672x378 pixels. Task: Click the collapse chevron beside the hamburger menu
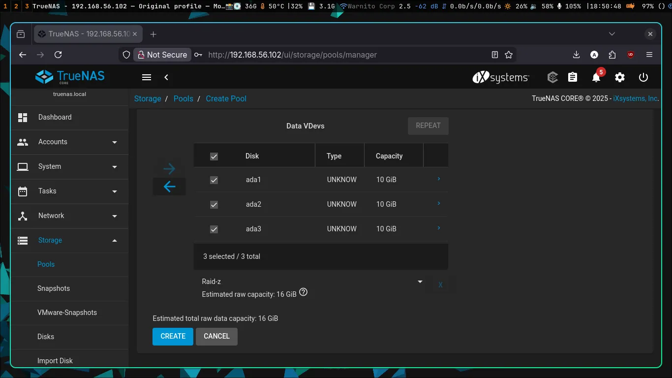[166, 77]
